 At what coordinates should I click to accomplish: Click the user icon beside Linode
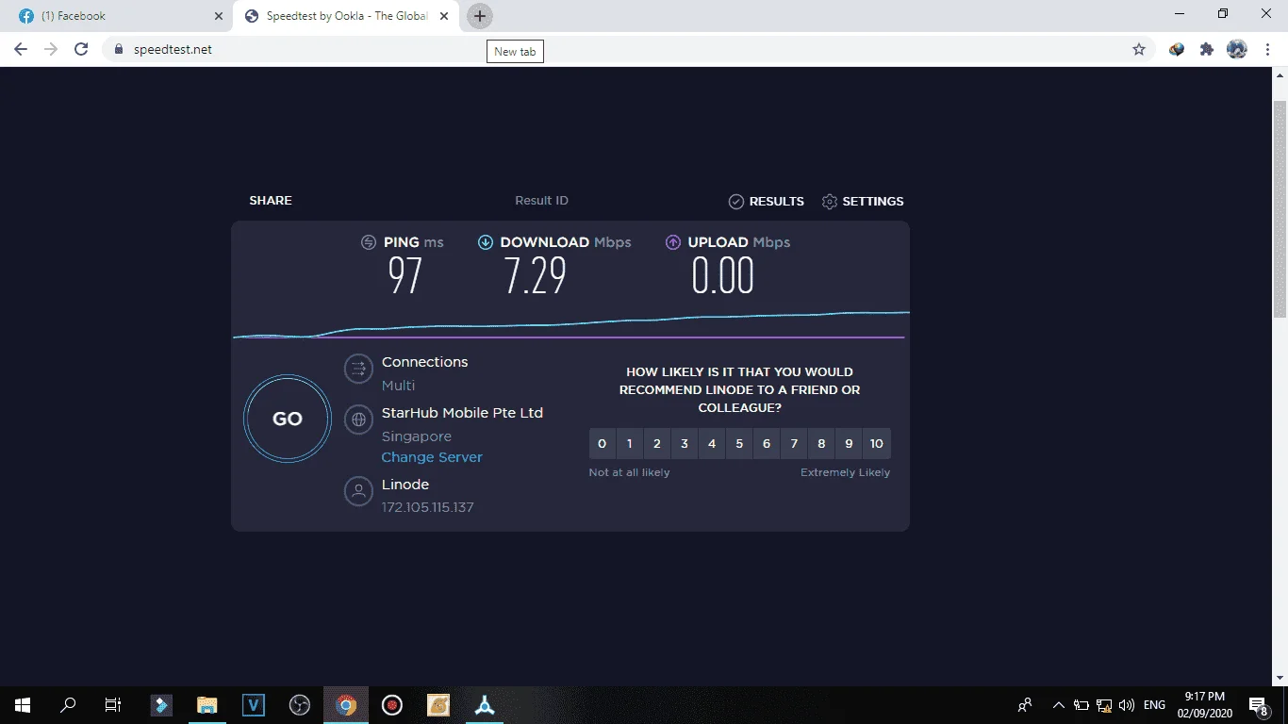[358, 491]
